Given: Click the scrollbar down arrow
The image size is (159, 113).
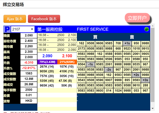Looking at the screenshot, I should pos(153,108).
